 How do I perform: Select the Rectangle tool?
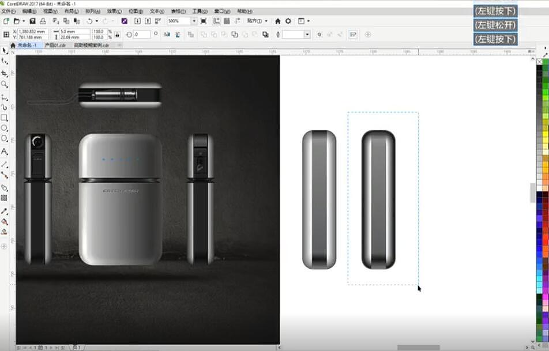pos(5,118)
